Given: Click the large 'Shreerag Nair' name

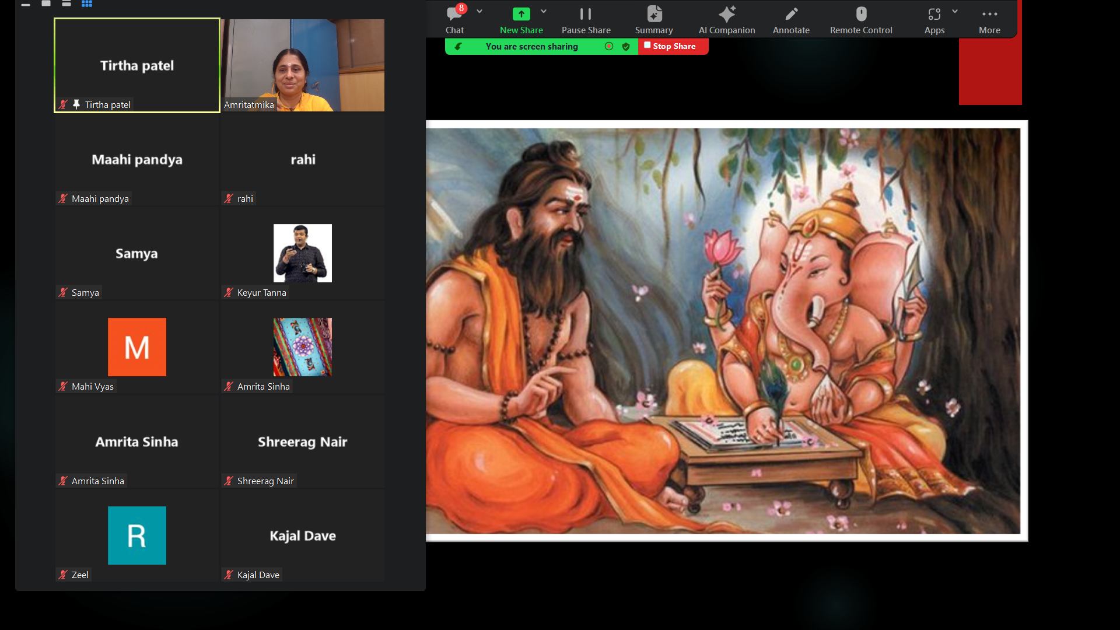Looking at the screenshot, I should pyautogui.click(x=303, y=442).
